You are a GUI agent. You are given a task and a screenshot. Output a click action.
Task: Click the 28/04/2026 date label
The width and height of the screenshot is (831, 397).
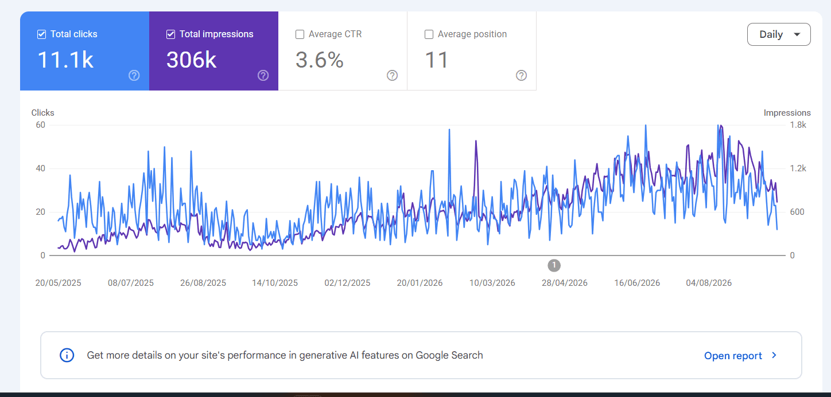coord(565,283)
